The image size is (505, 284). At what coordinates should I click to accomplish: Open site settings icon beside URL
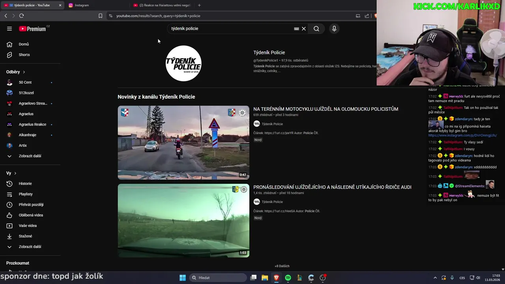(x=110, y=16)
